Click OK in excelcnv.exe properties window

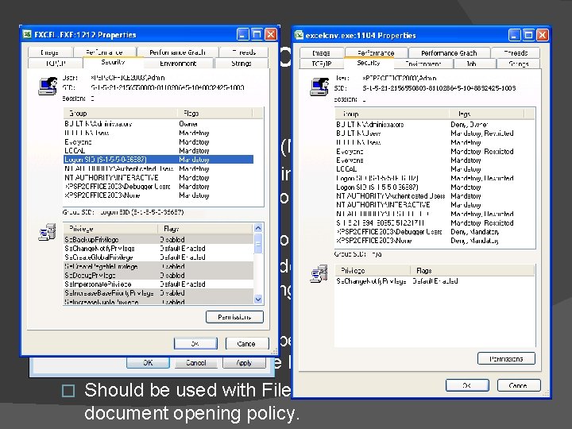click(467, 385)
